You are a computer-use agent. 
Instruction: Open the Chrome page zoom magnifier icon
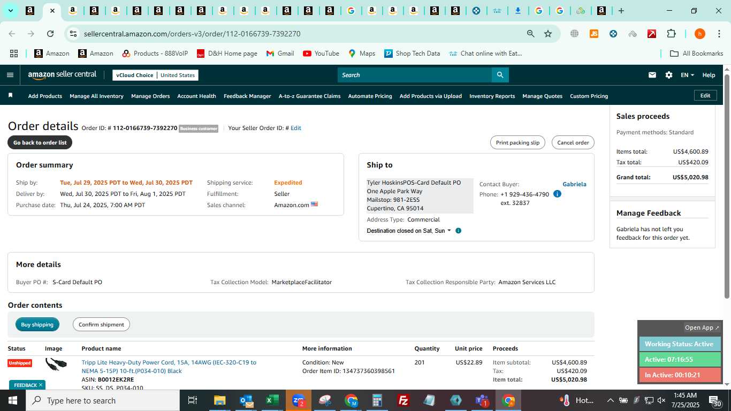pyautogui.click(x=530, y=34)
